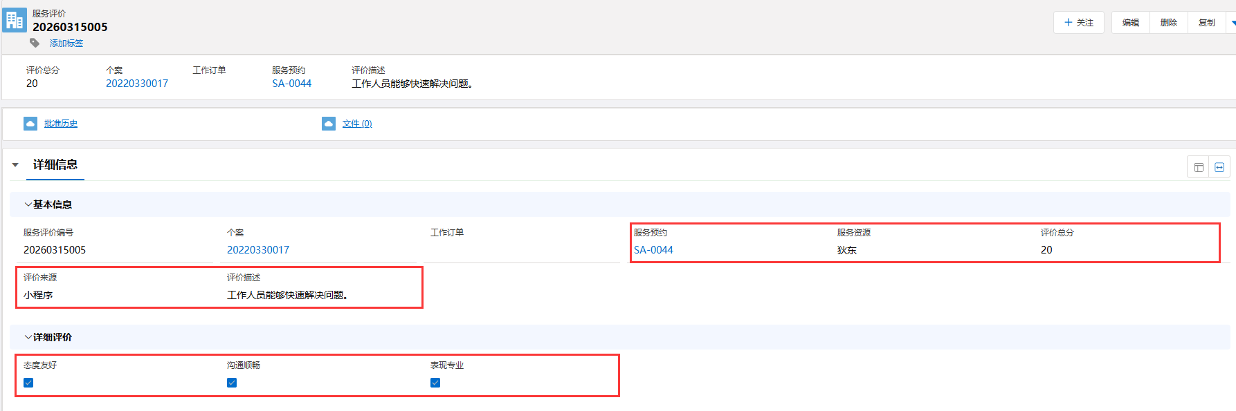Collapse the 基本信息 section
This screenshot has width=1236, height=411.
click(x=28, y=204)
